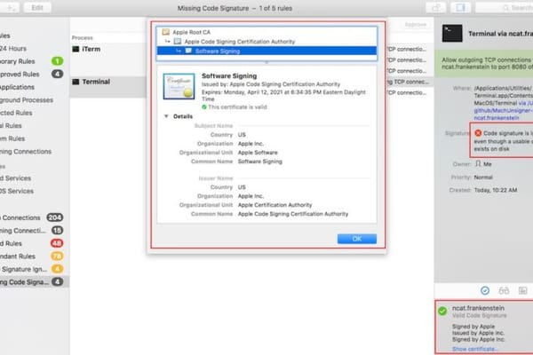Click the OK button in certificate dialog
533x355 pixels.
(x=356, y=239)
